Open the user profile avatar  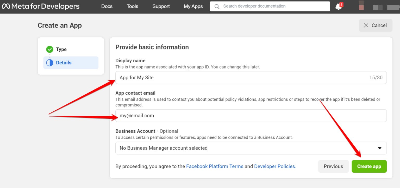pyautogui.click(x=361, y=5)
